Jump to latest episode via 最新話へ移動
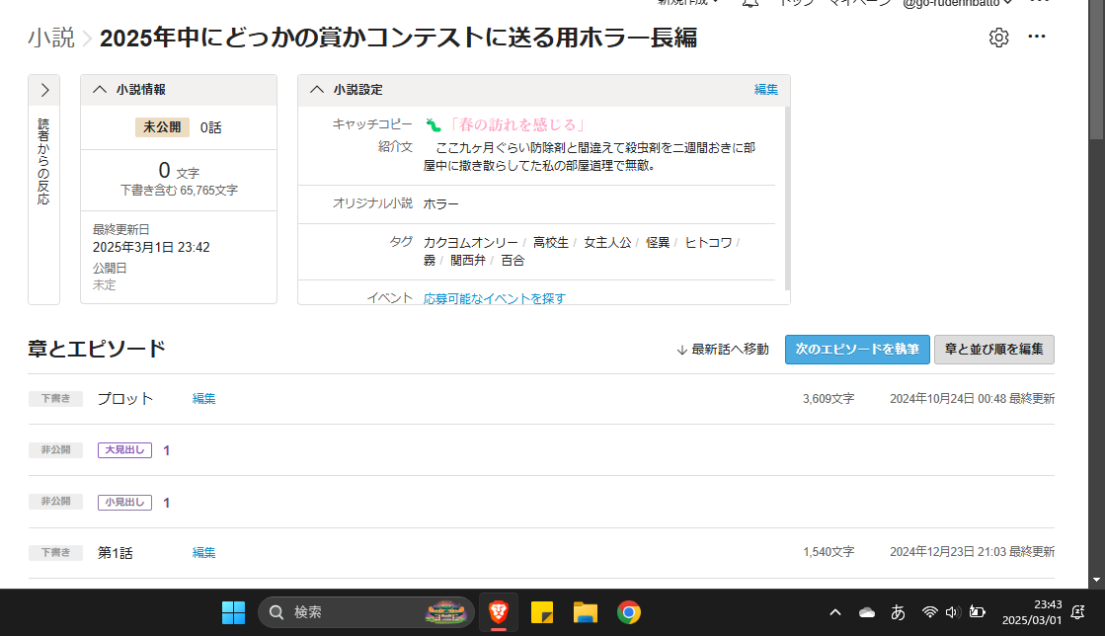Viewport: 1105px width, 636px height. pos(722,350)
